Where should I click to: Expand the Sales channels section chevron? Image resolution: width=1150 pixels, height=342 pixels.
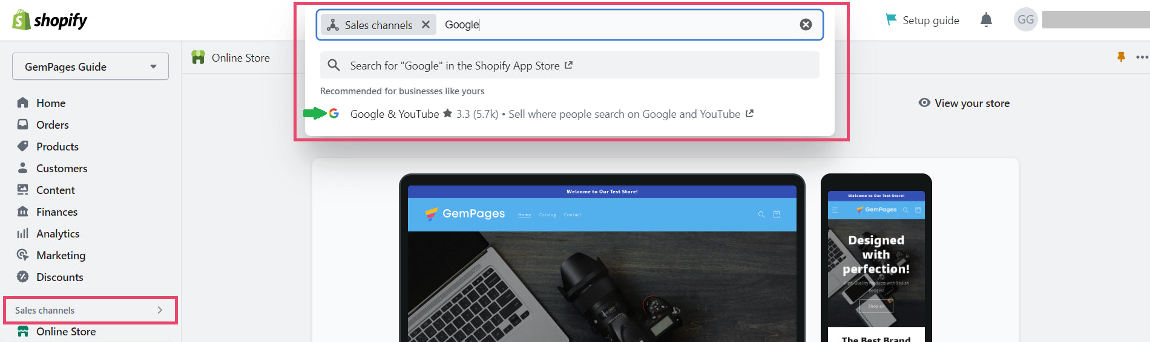pyautogui.click(x=160, y=310)
